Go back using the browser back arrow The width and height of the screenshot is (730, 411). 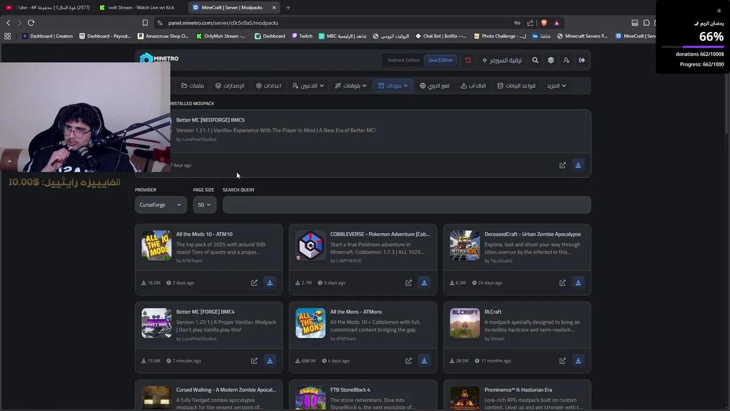[x=8, y=23]
